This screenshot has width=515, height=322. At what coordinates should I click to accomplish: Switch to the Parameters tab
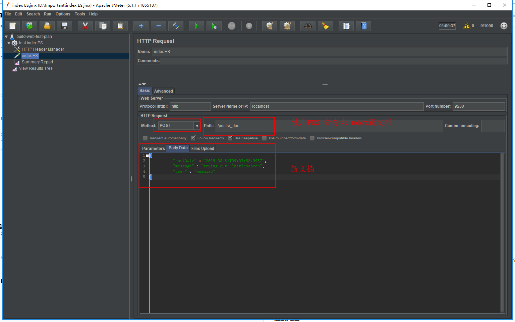click(154, 149)
